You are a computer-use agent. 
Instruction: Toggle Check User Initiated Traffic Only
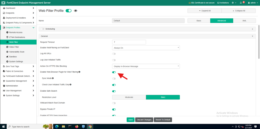click(114, 85)
